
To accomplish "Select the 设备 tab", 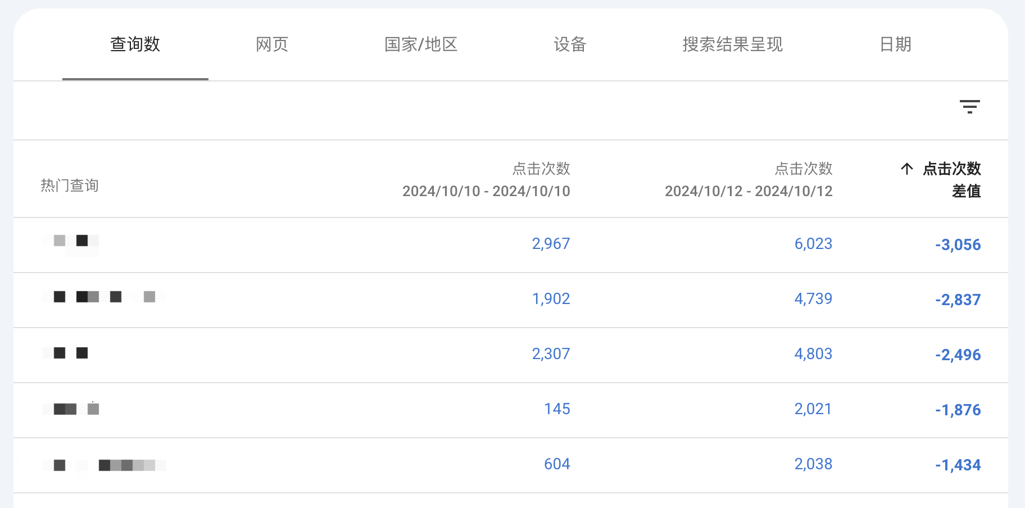I will click(x=570, y=44).
